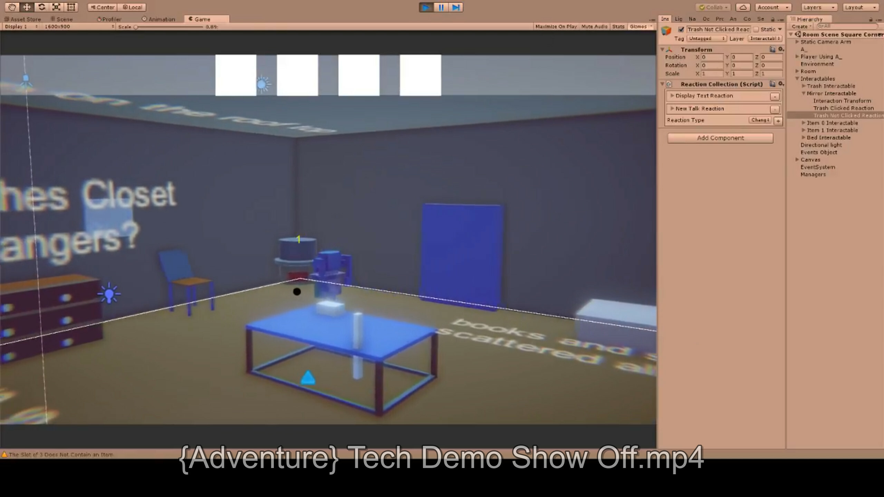Expand the Display Text Reaction foldout
This screenshot has height=497, width=884.
[x=672, y=96]
